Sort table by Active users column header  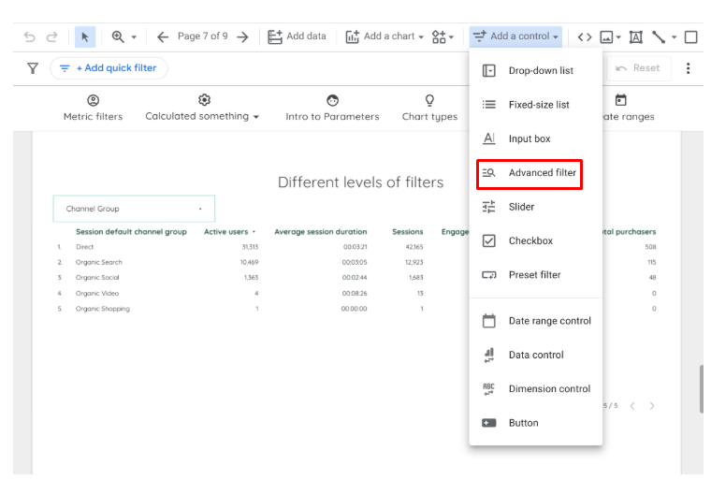227,232
